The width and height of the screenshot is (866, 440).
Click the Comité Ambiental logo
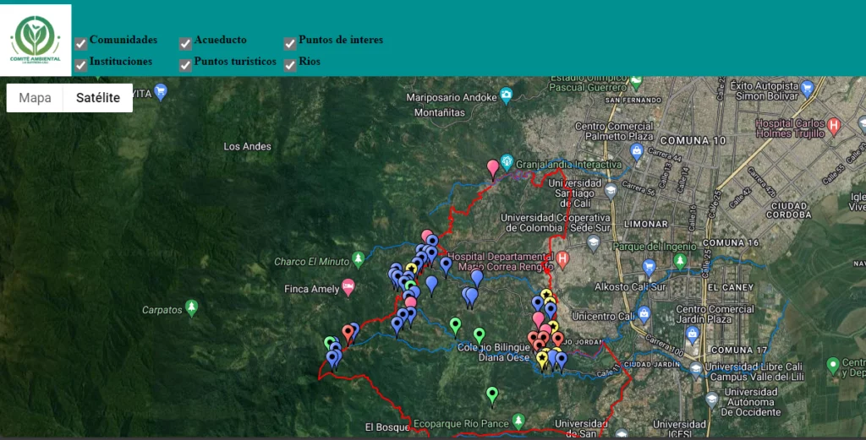click(36, 39)
